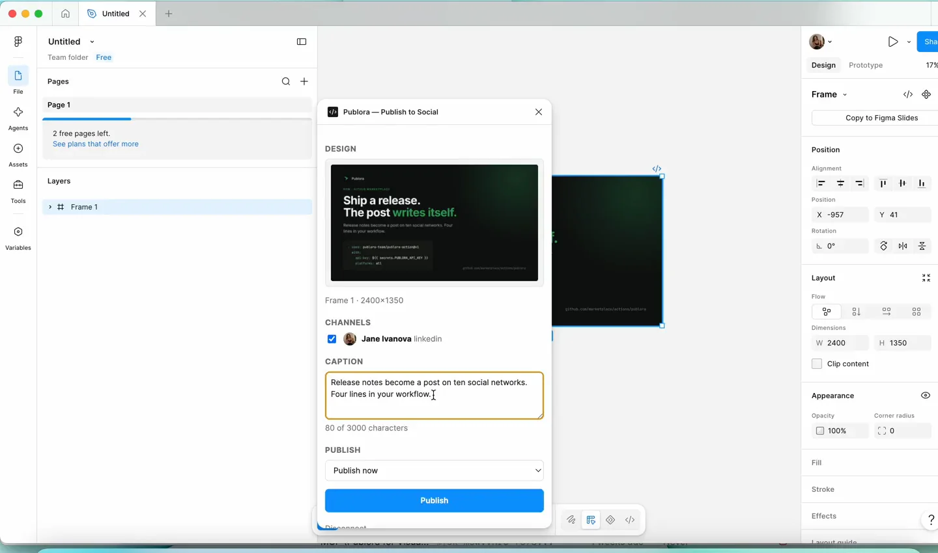Uncheck the Jane Ivanova linkedin channel

point(332,339)
